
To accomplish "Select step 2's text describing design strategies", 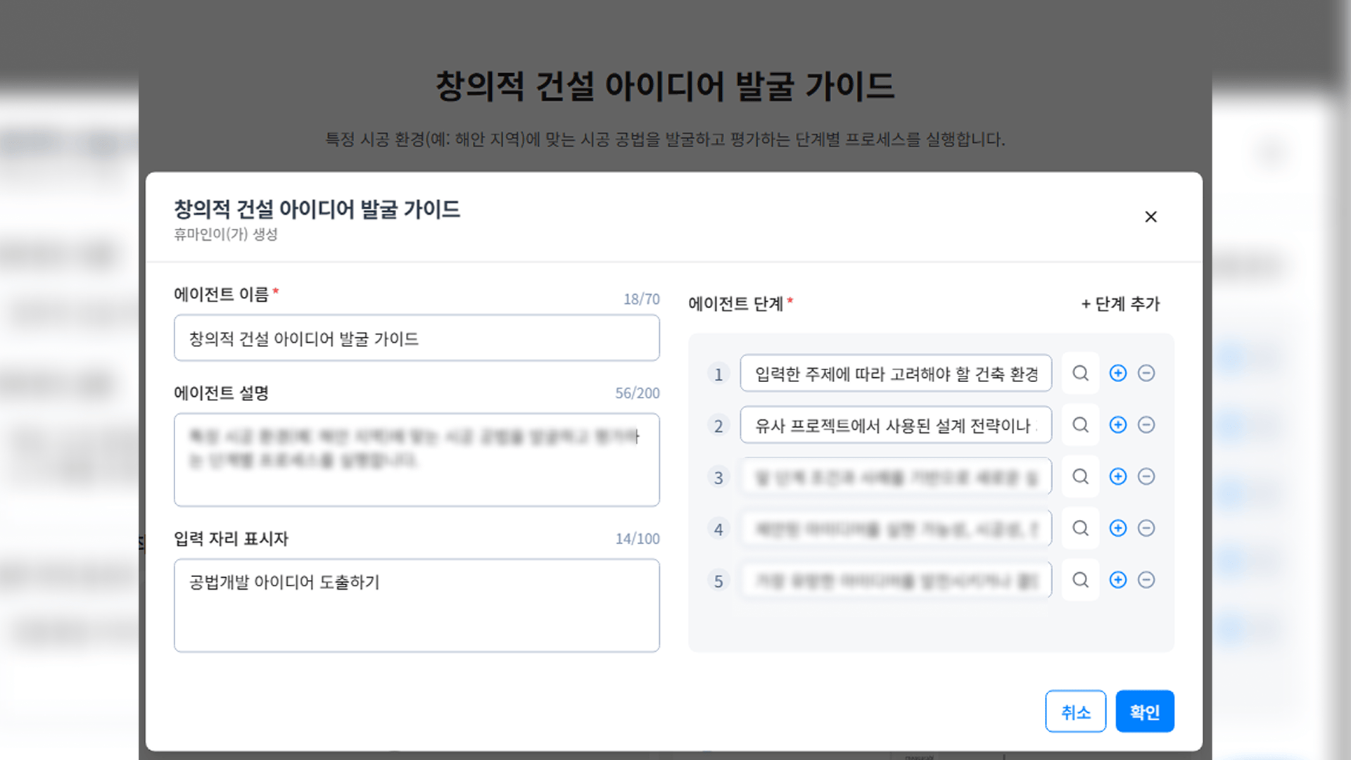I will tap(895, 425).
